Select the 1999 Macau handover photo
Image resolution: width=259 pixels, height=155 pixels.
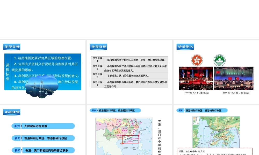pyautogui.click(x=234, y=78)
